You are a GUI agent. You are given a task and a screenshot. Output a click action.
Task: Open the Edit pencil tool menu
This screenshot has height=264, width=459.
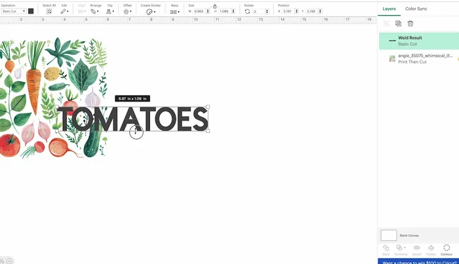tap(64, 11)
